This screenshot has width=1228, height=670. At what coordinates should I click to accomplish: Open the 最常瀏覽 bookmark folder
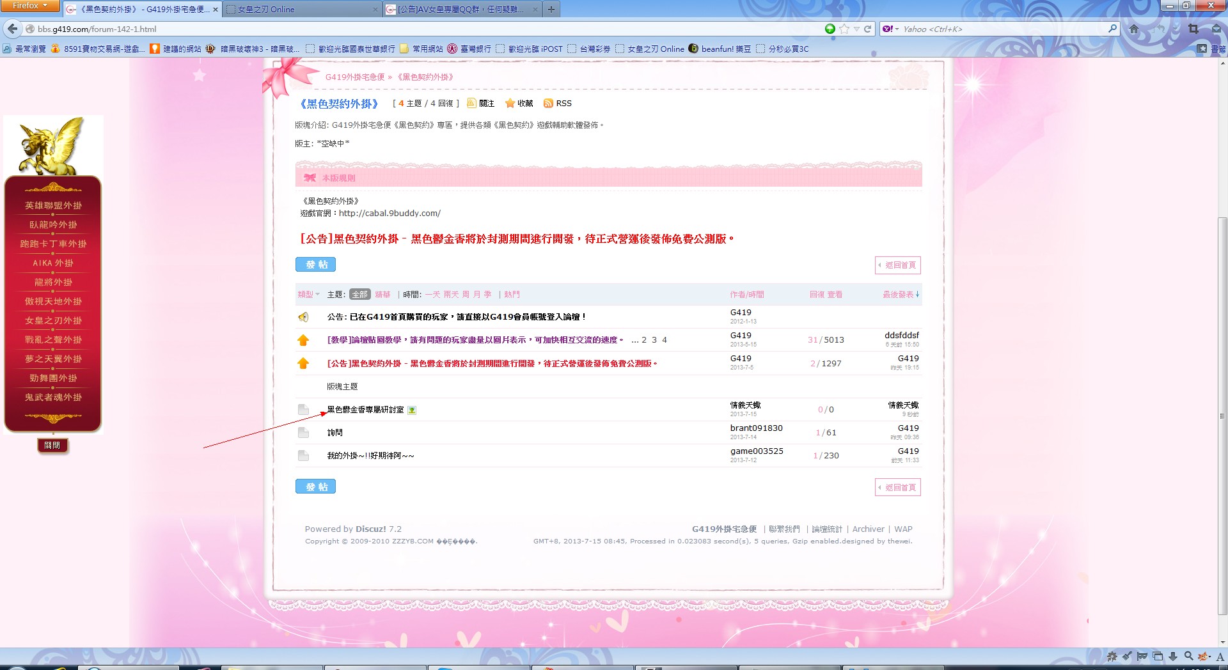tap(24, 49)
